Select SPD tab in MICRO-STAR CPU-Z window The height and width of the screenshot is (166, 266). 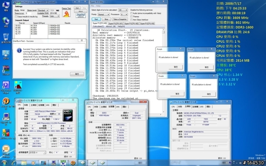(x=202, y=107)
